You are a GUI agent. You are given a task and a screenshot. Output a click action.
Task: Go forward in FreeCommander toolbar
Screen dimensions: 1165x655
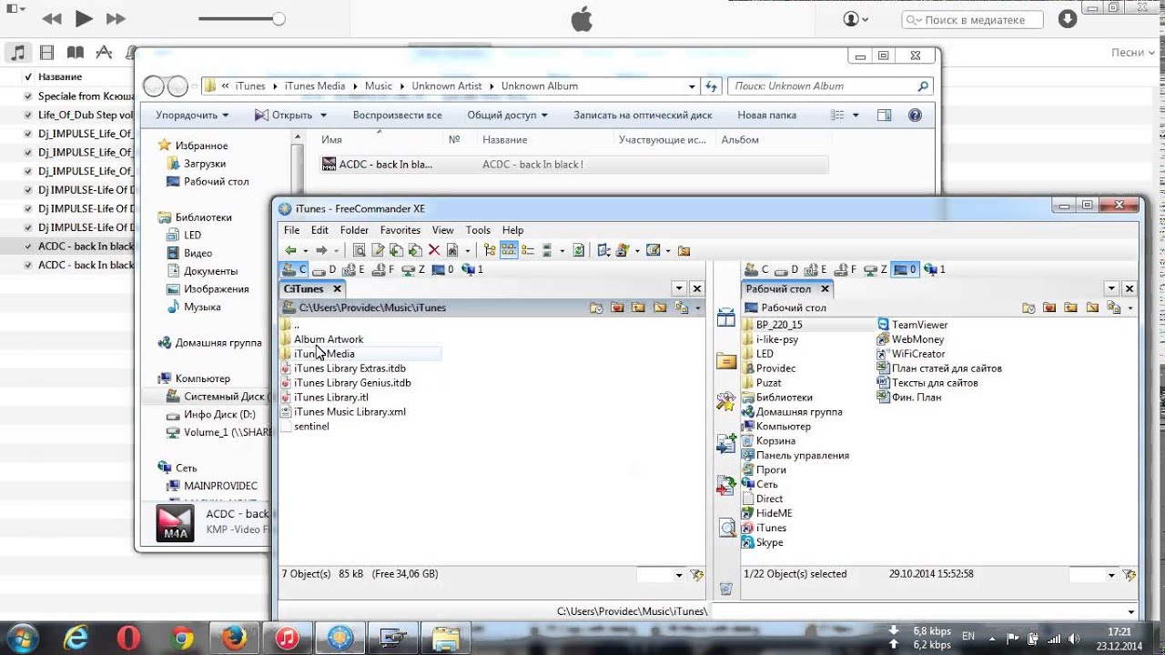(321, 250)
